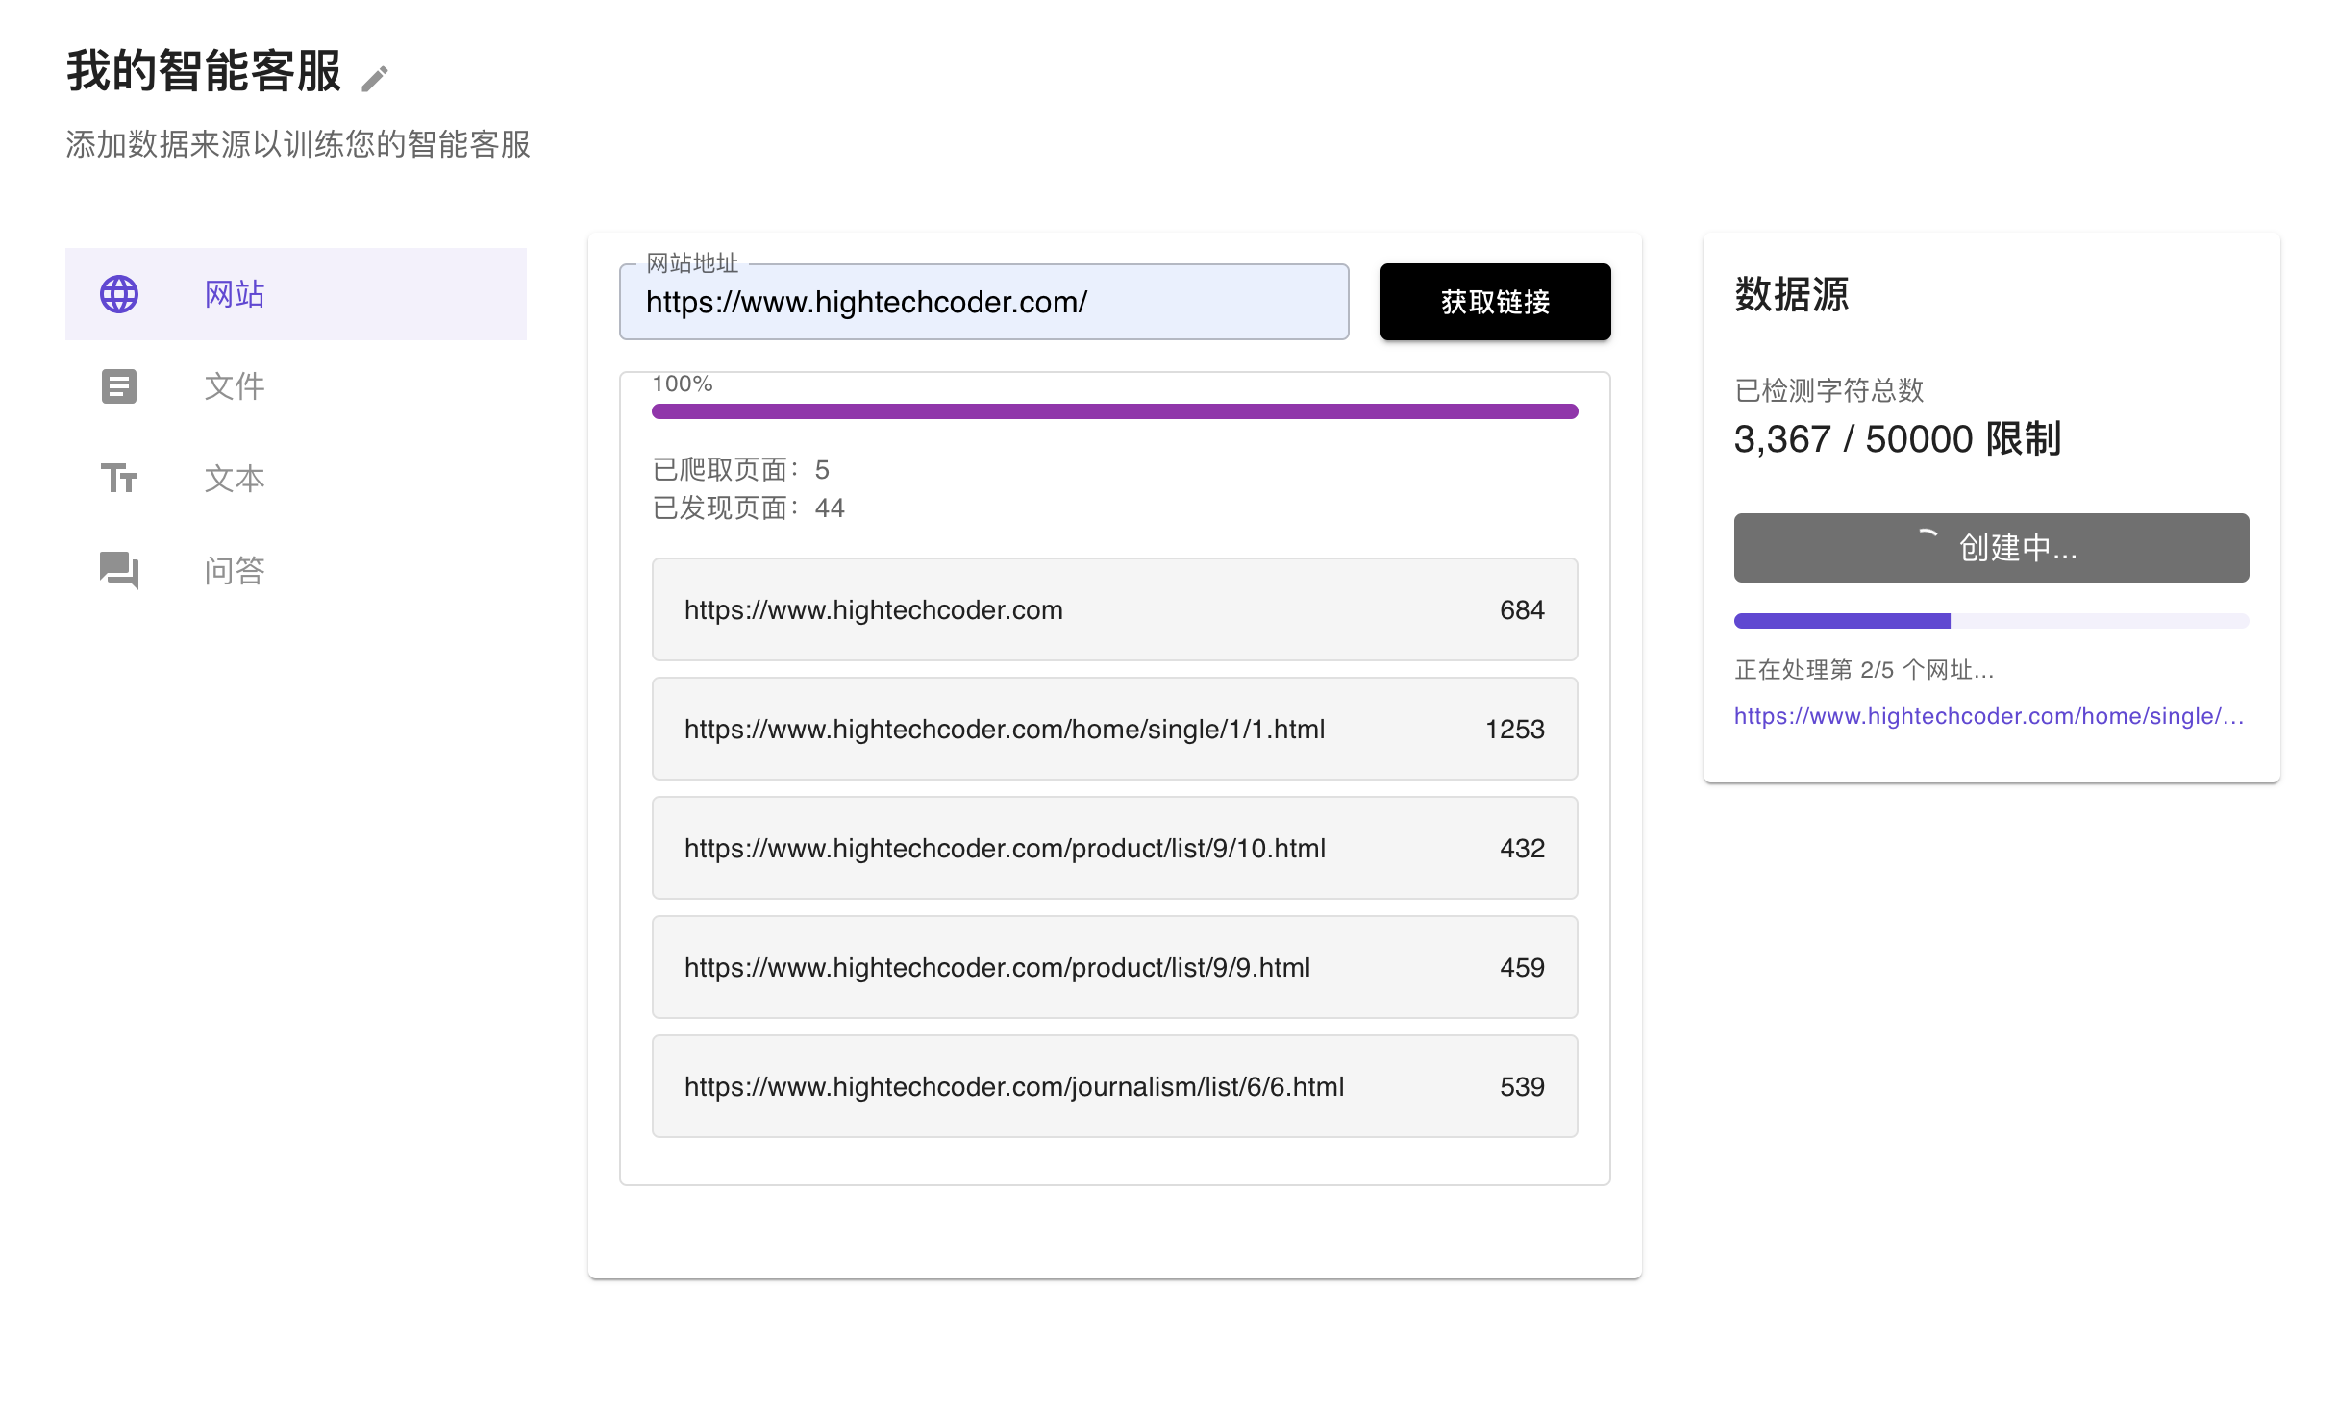Click the 获取链接 button

point(1496,302)
